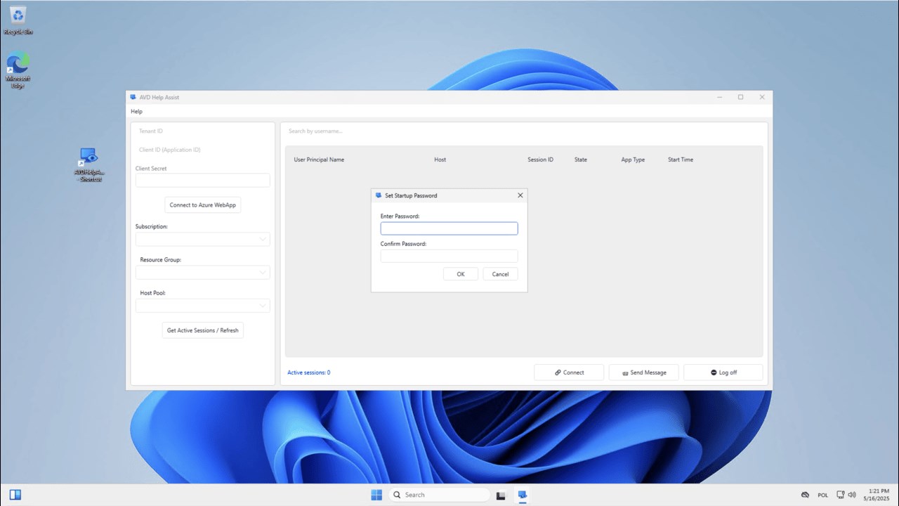Click the cloud sync tray icon
Viewport: 899px width, 506px height.
(x=805, y=495)
